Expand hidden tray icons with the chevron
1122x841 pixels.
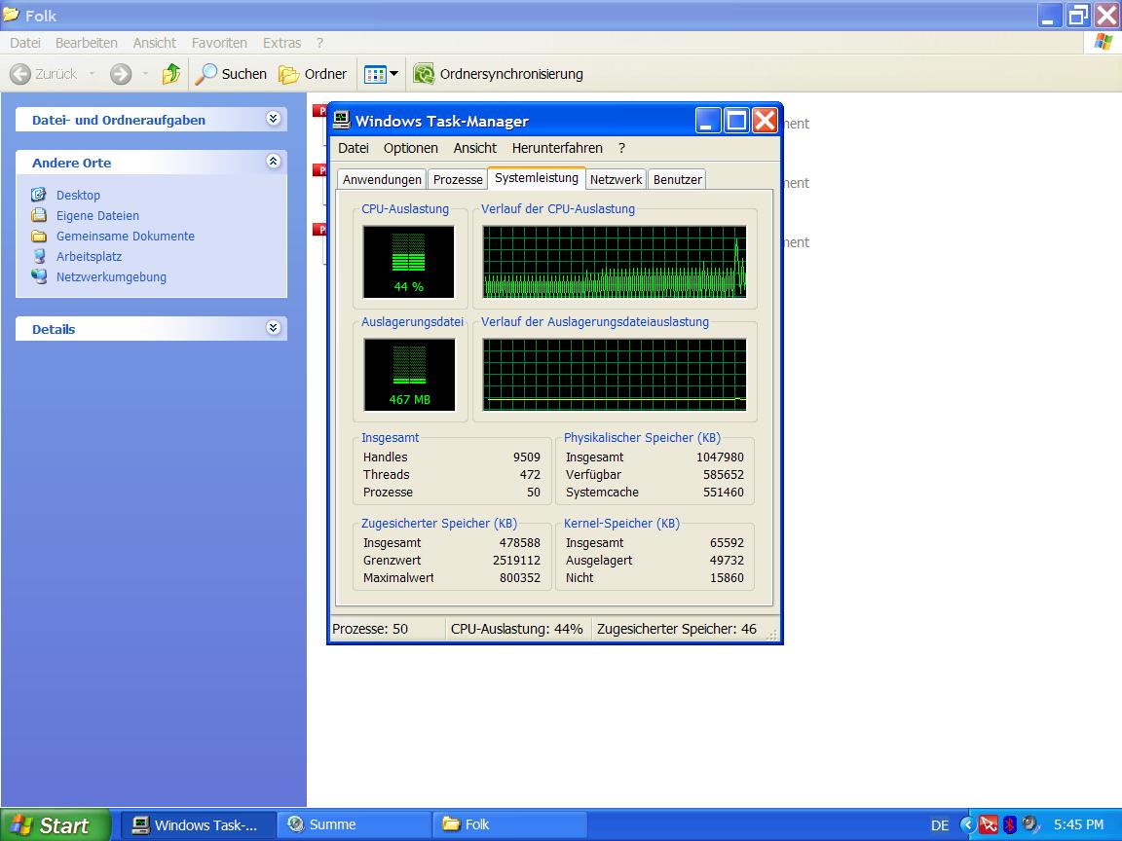pos(967,825)
